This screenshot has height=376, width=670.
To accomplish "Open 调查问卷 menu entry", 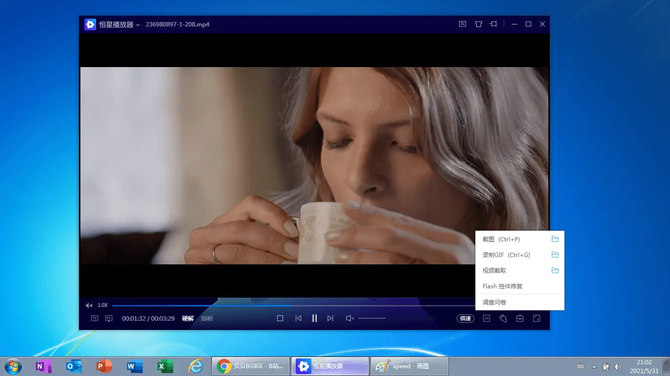I will point(520,302).
